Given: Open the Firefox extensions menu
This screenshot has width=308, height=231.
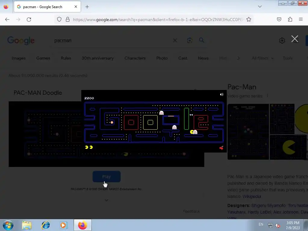Looking at the screenshot, I should [290, 20].
